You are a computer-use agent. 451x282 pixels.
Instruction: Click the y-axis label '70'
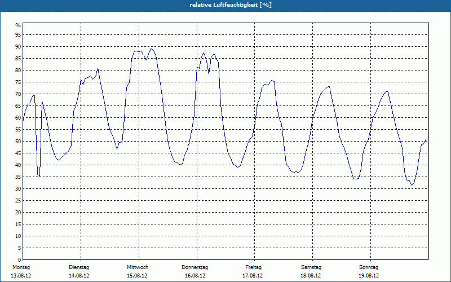18,94
